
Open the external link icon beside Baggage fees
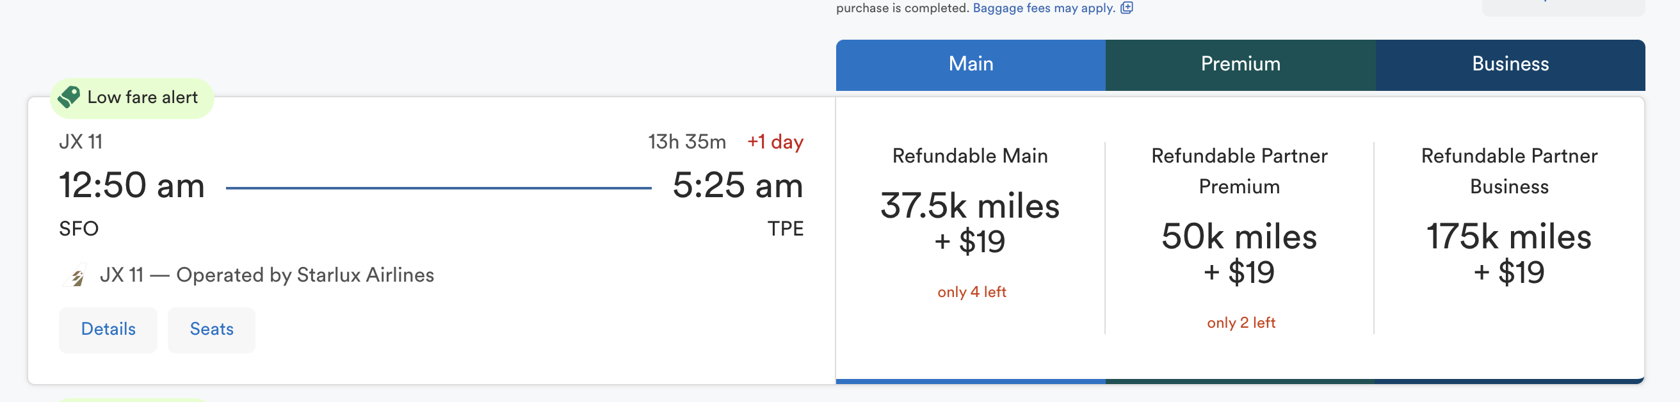coord(1126,8)
